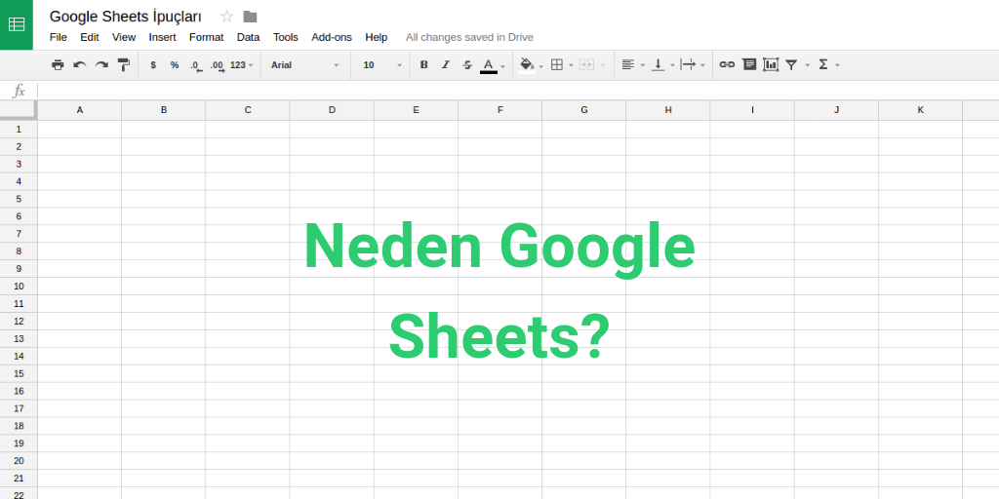Expand text color dropdown arrow
Viewport: 999px width, 499px height.
pyautogui.click(x=502, y=66)
